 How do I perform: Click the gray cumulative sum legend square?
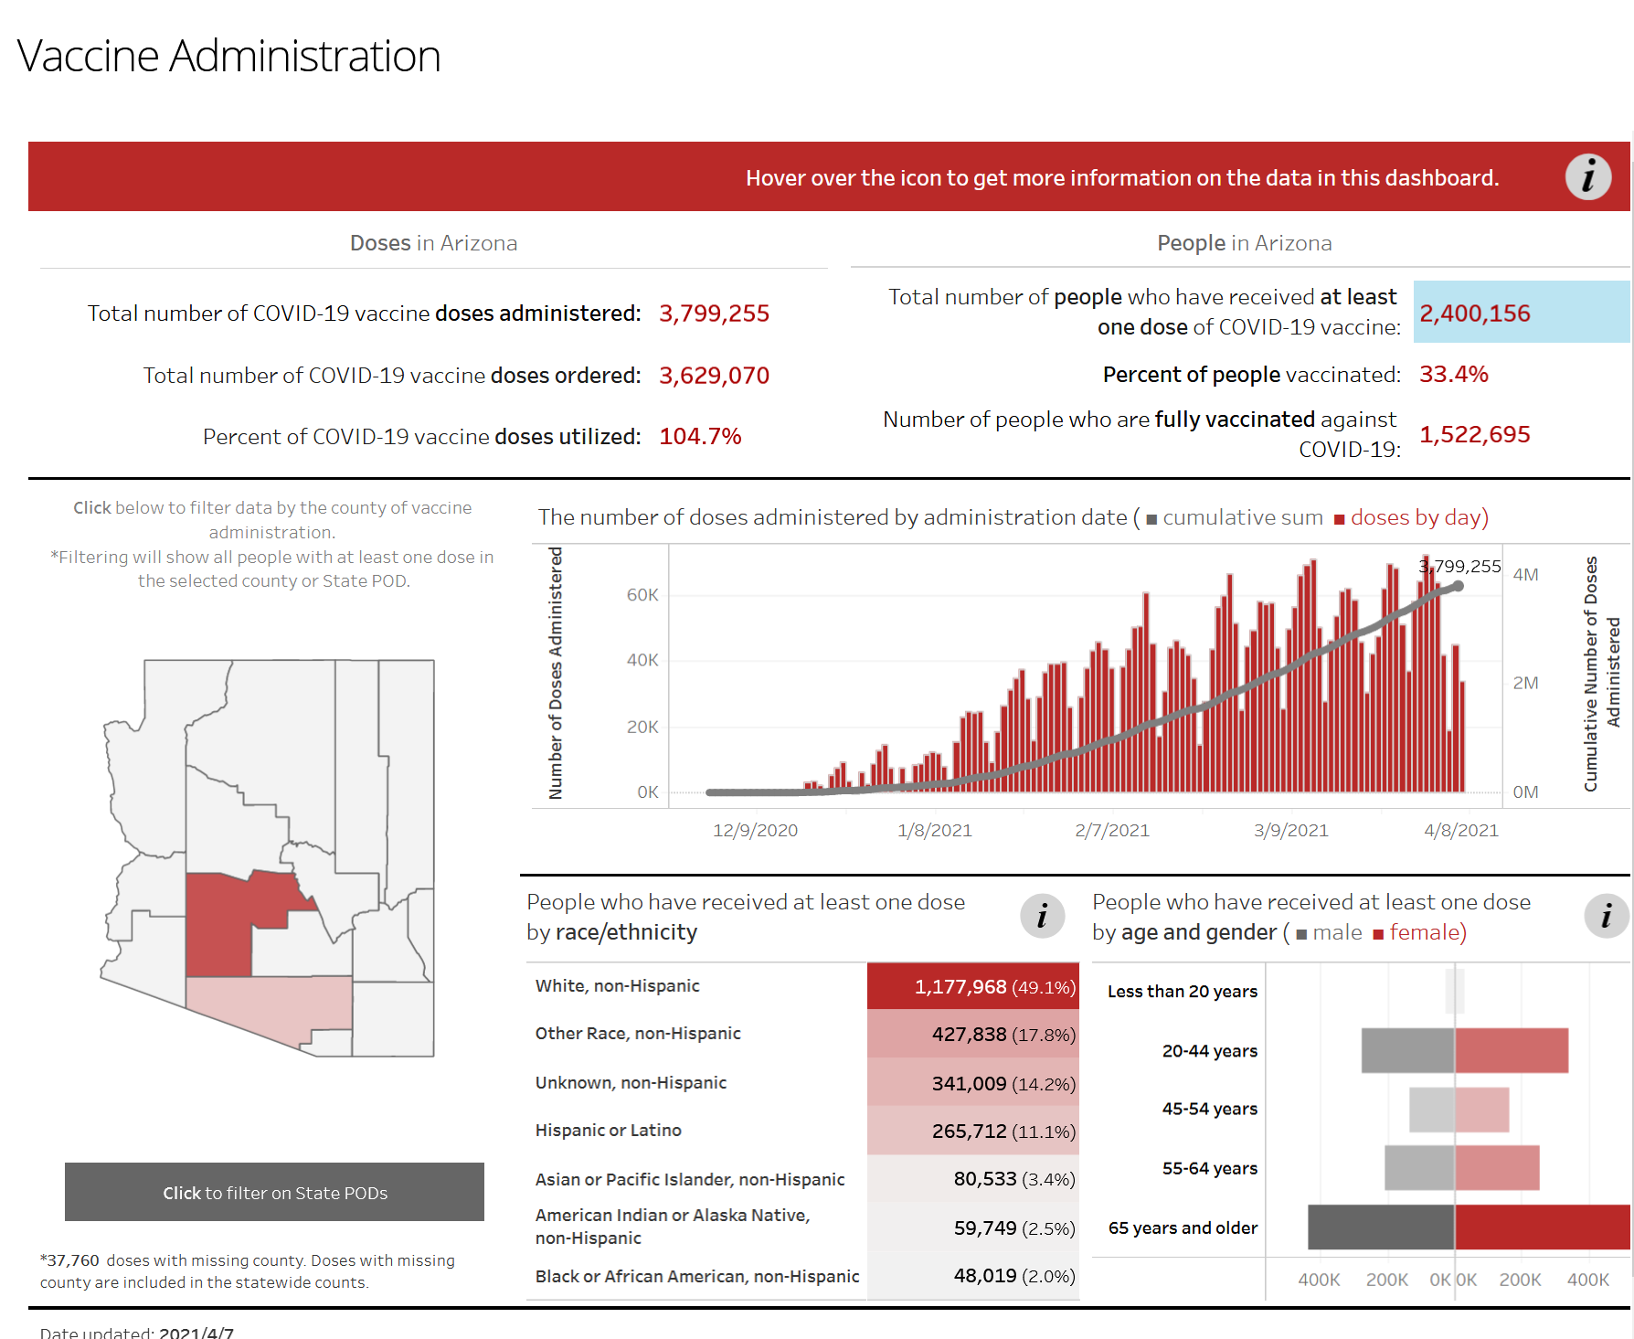click(x=1151, y=520)
